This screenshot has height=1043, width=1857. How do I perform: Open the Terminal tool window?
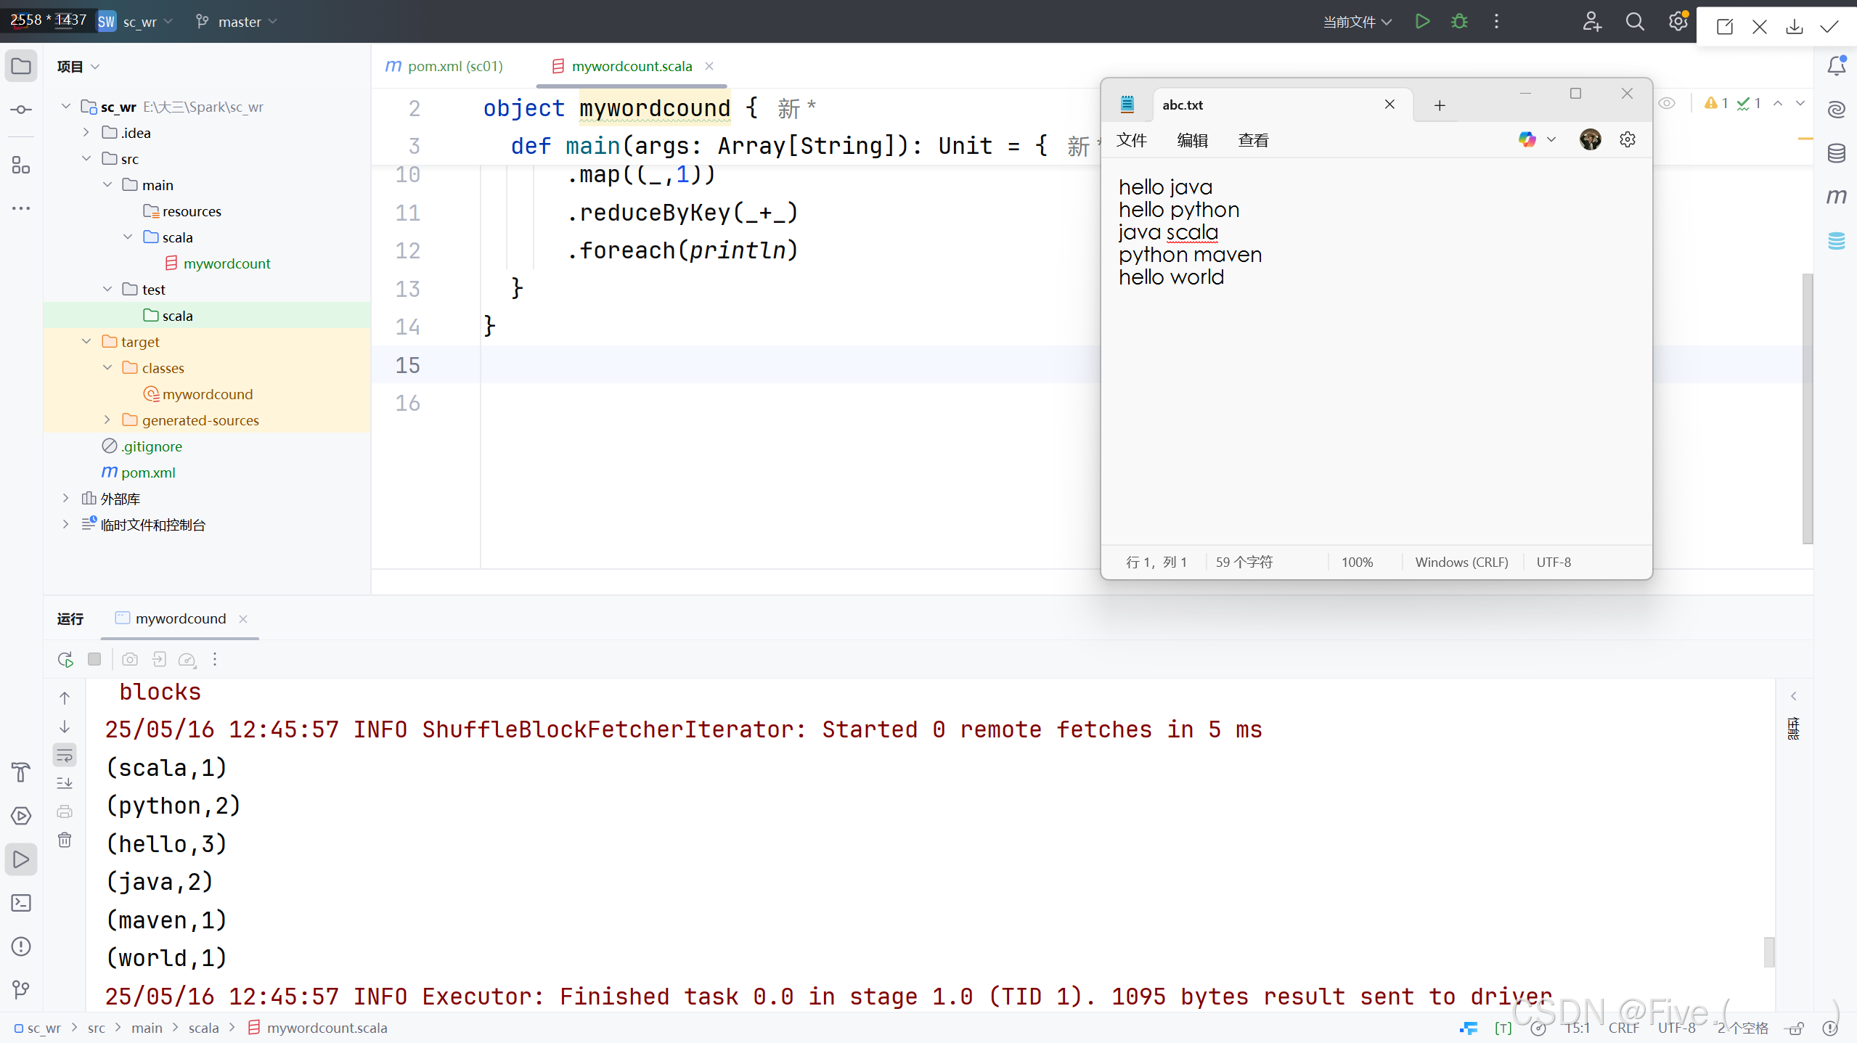click(x=21, y=903)
